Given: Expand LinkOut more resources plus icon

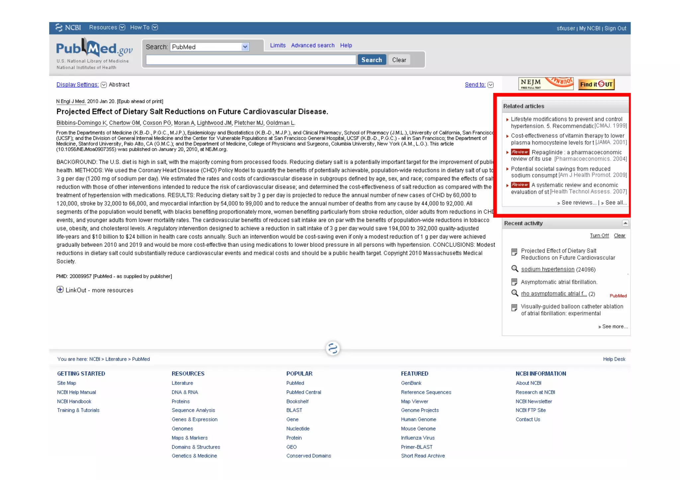Looking at the screenshot, I should [60, 290].
